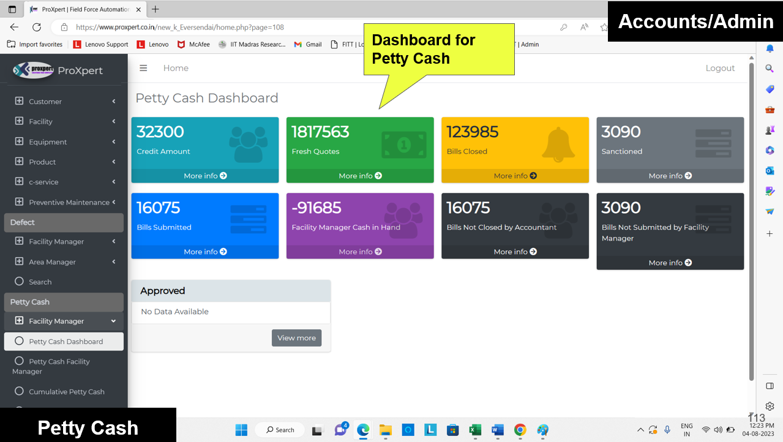783x442 pixels.
Task: Click the View more button under Approved
Action: click(296, 338)
